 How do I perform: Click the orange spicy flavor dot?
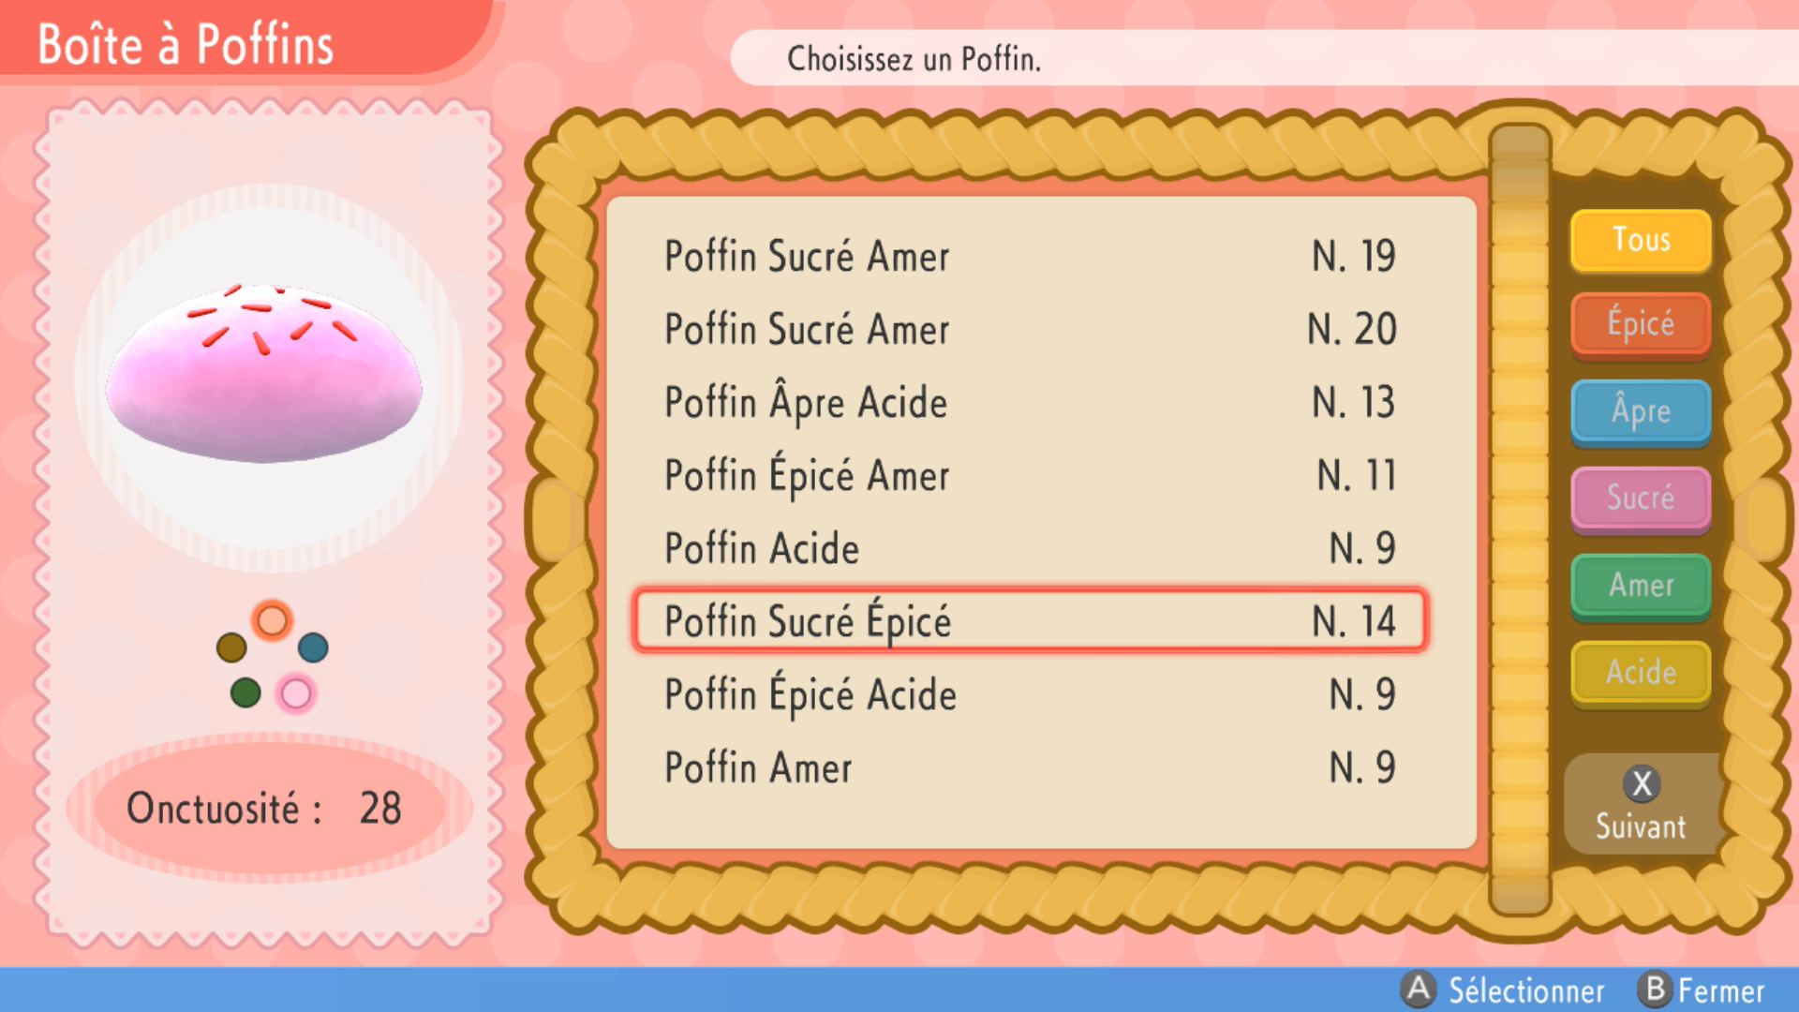[272, 620]
